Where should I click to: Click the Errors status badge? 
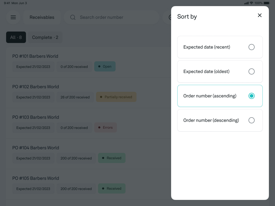(105, 127)
